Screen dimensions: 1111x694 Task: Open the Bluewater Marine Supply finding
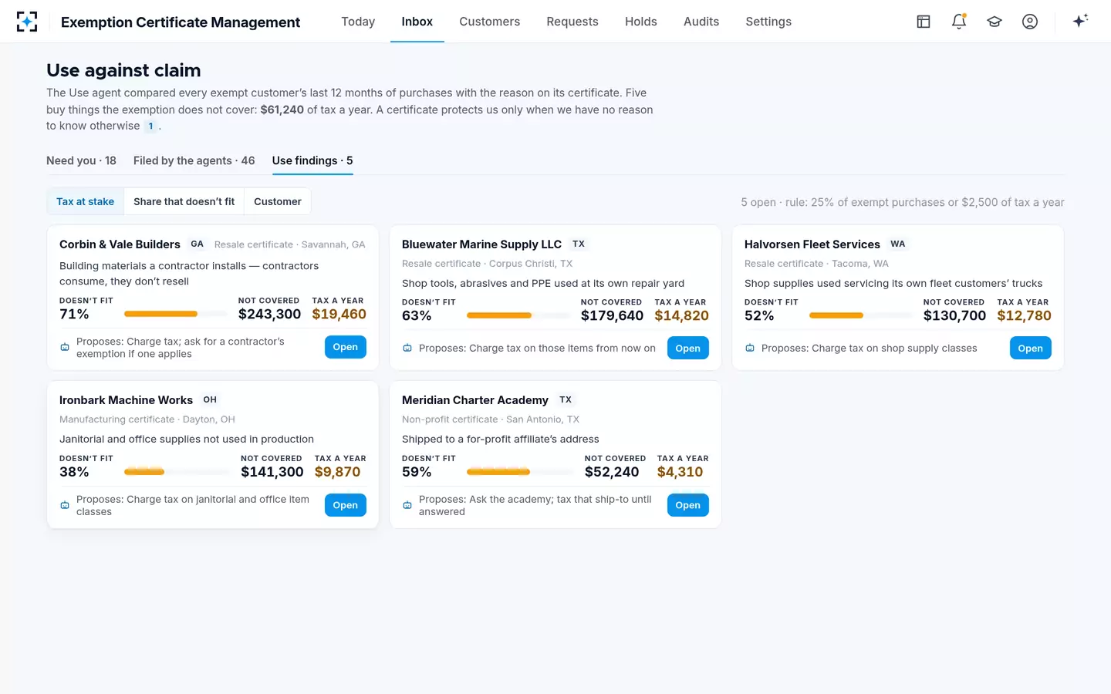pyautogui.click(x=688, y=349)
